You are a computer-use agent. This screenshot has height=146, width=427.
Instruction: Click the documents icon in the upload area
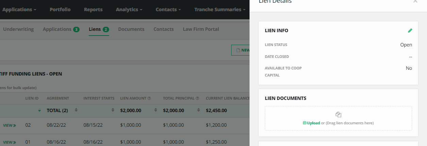click(338, 115)
